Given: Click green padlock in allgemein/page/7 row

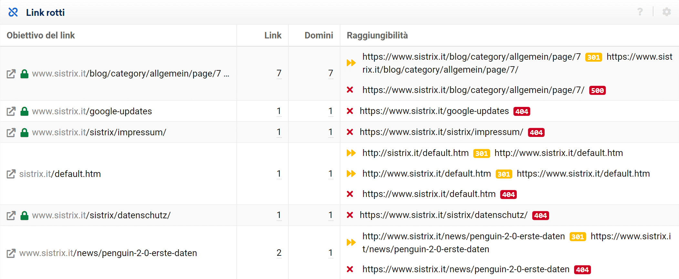Looking at the screenshot, I should point(25,74).
